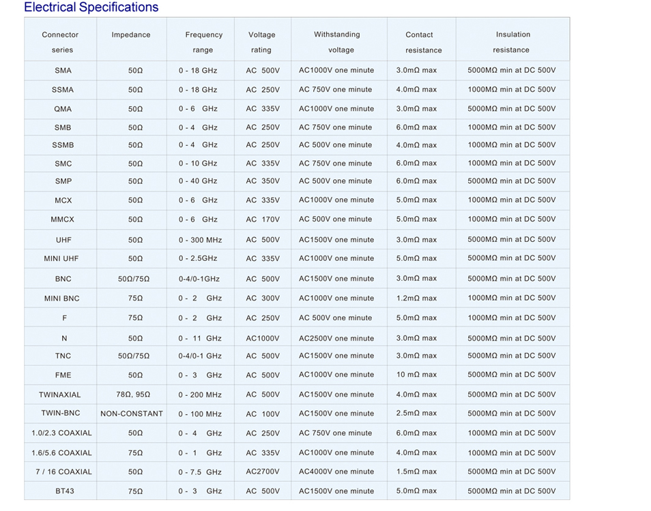Click the TWINAXIAL connector cell

60,394
